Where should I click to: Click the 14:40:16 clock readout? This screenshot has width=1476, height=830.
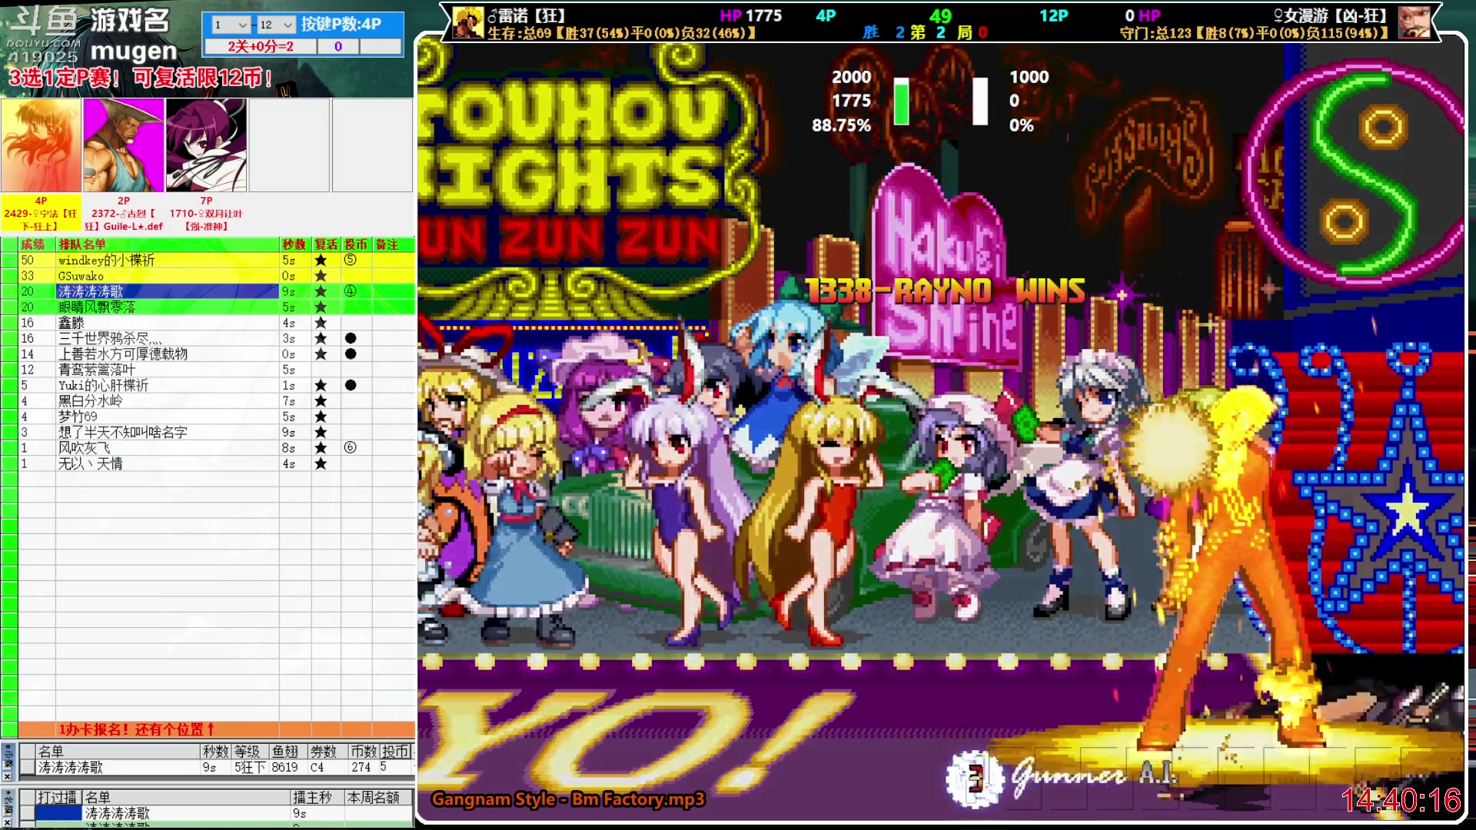(1401, 801)
